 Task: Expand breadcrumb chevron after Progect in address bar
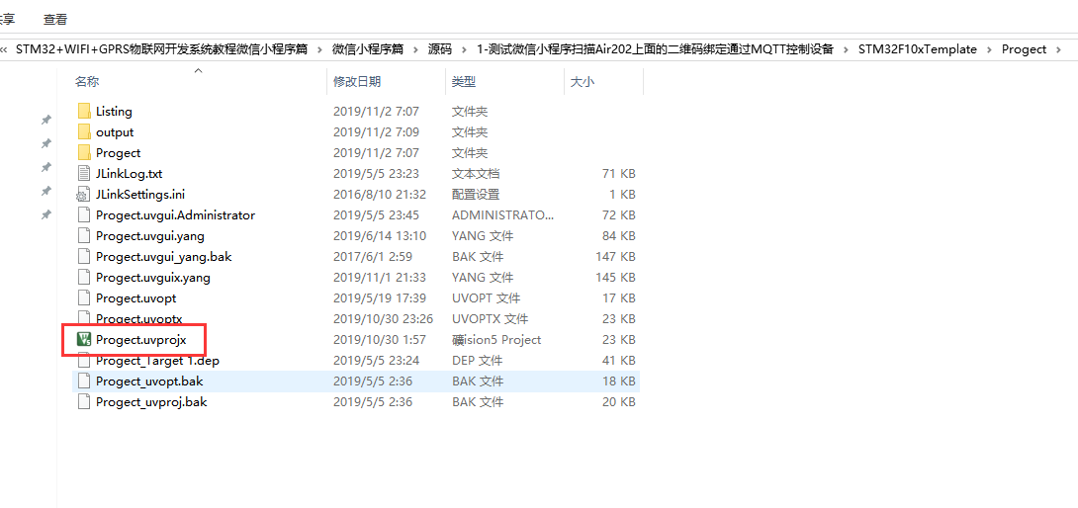(1059, 48)
